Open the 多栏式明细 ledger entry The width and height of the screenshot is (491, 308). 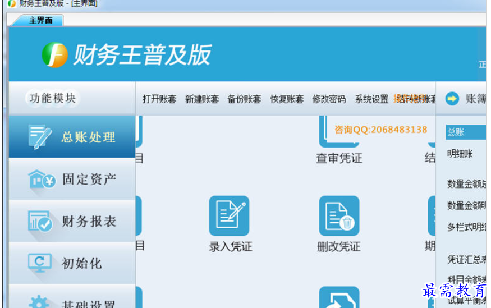(466, 227)
